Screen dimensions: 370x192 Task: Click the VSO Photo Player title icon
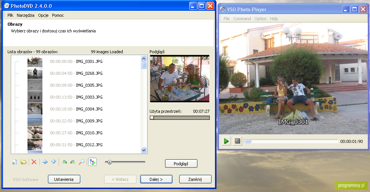tap(222, 9)
